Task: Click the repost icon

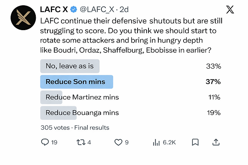Action: [80, 142]
